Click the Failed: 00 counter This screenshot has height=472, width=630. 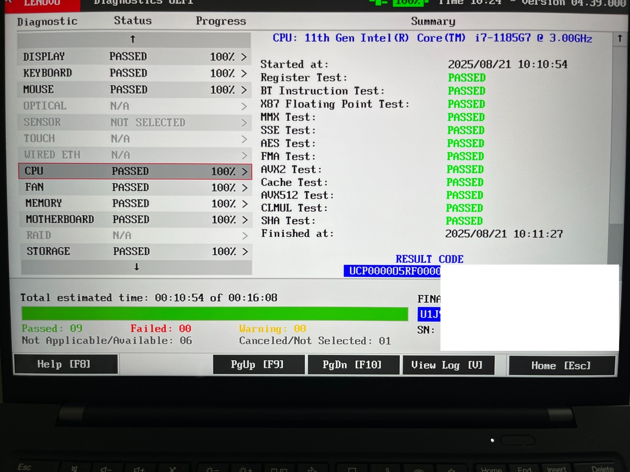click(x=161, y=328)
